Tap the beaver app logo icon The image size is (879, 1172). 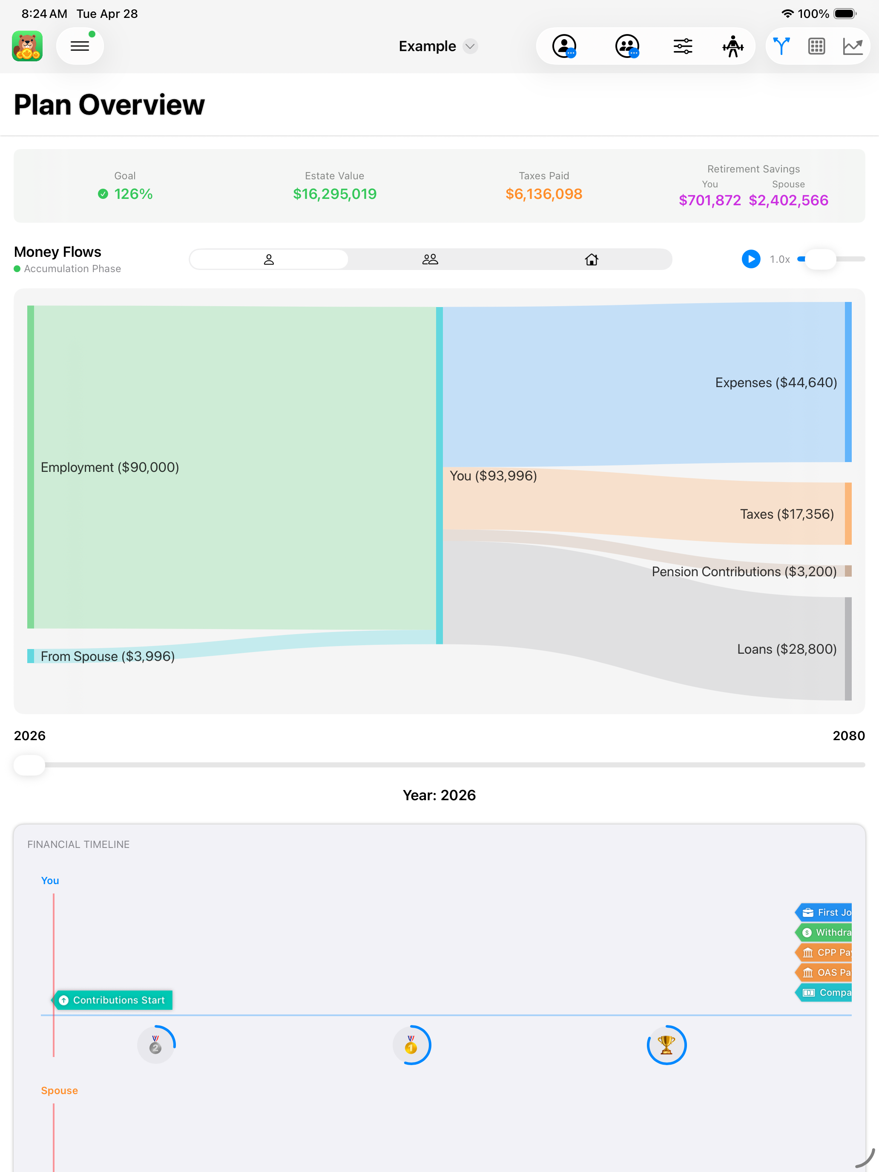(27, 46)
